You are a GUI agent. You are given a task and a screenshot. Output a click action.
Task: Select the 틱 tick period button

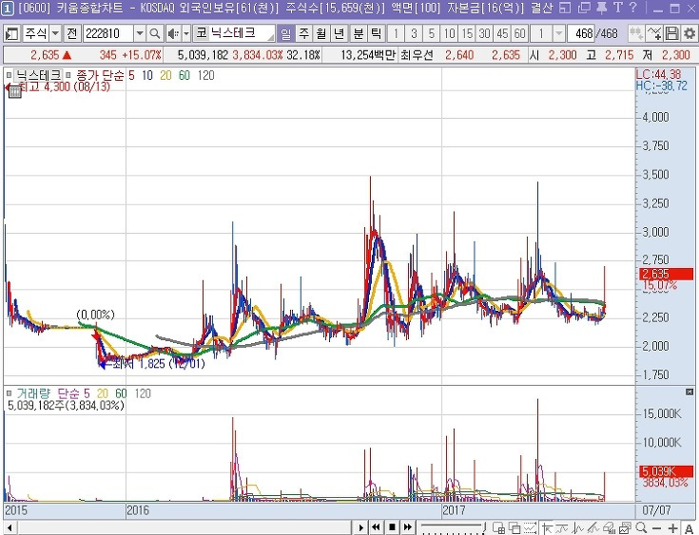point(377,33)
